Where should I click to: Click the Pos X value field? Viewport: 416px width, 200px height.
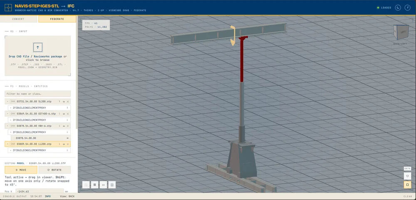click(x=40, y=191)
